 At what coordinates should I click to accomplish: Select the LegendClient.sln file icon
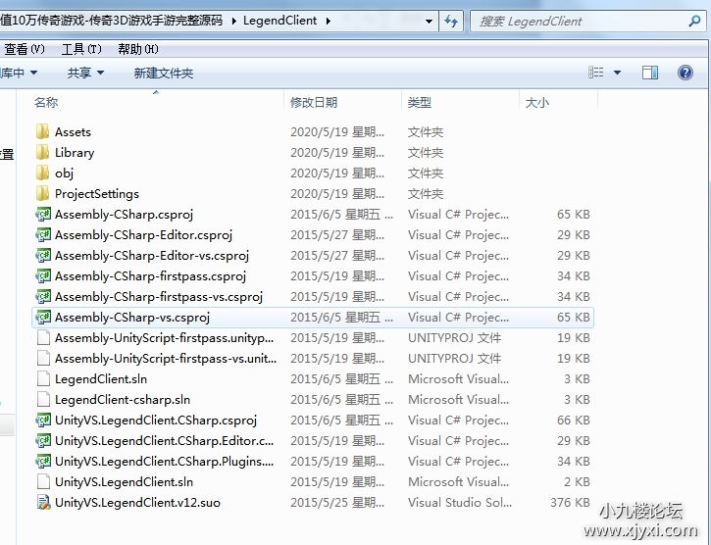(42, 378)
